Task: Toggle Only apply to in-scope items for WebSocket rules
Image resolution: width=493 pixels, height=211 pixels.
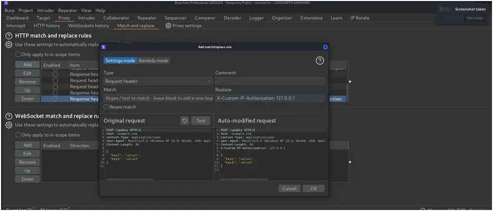Action: coord(18,135)
